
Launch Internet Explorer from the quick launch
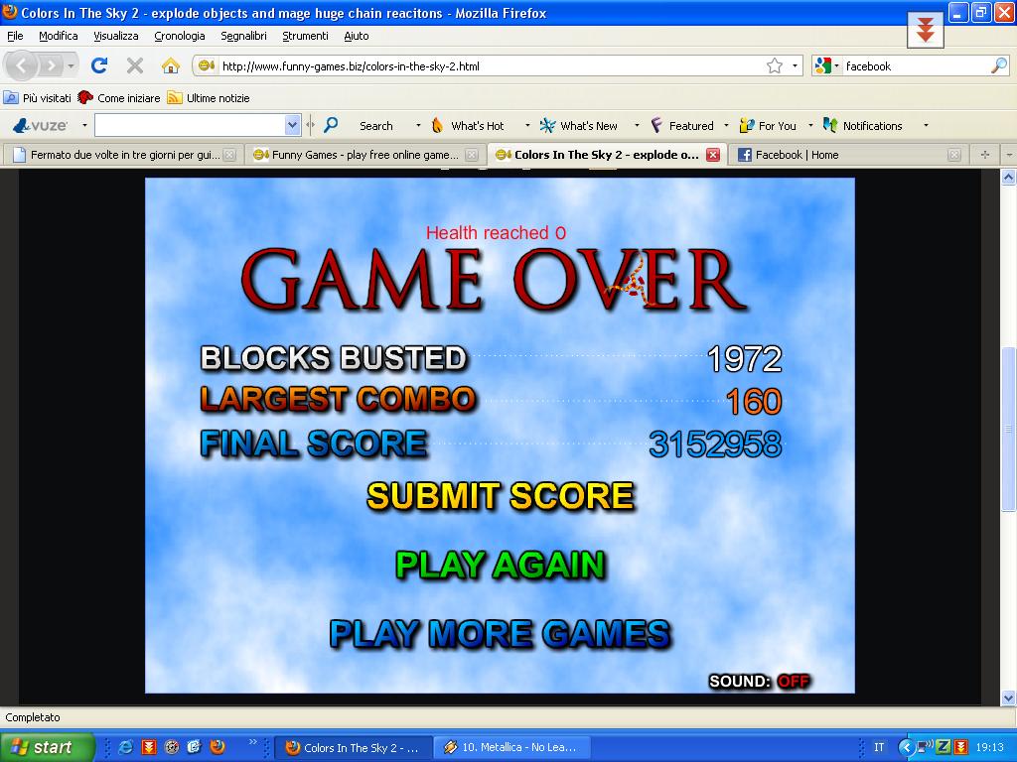click(x=125, y=747)
